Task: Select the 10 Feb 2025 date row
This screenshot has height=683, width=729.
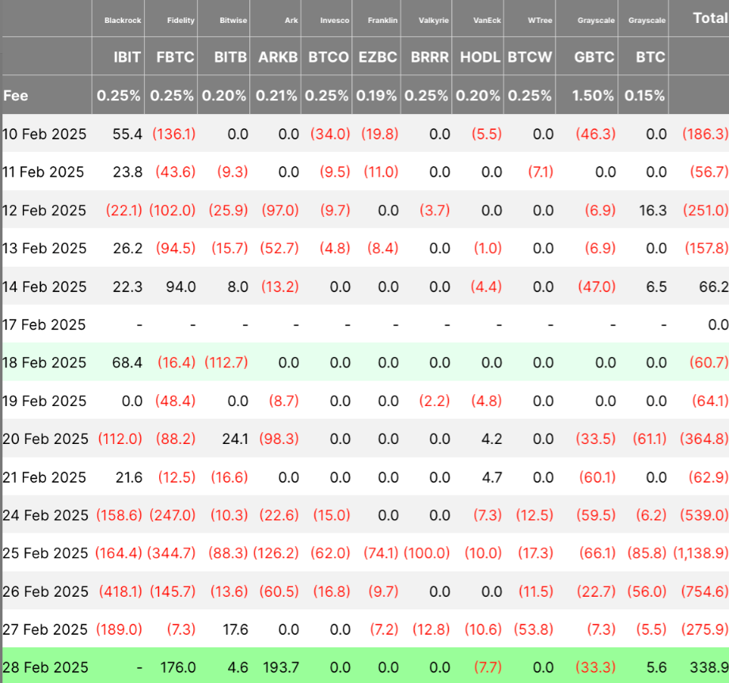Action: pos(364,134)
